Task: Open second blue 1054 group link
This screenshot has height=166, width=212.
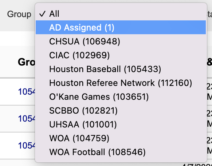Action: point(27,119)
